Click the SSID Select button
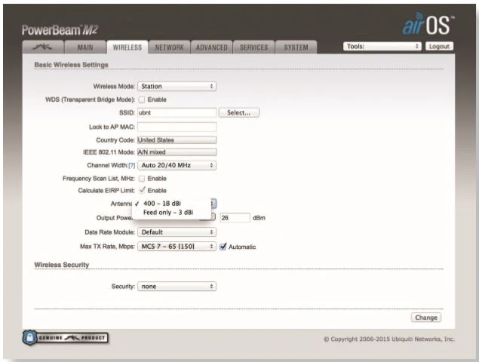Screen dimensions: 479x362 coord(239,112)
